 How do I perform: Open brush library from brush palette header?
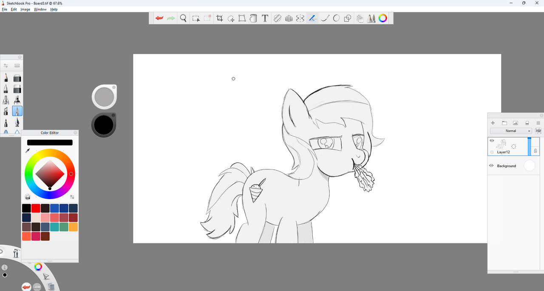tap(17, 66)
